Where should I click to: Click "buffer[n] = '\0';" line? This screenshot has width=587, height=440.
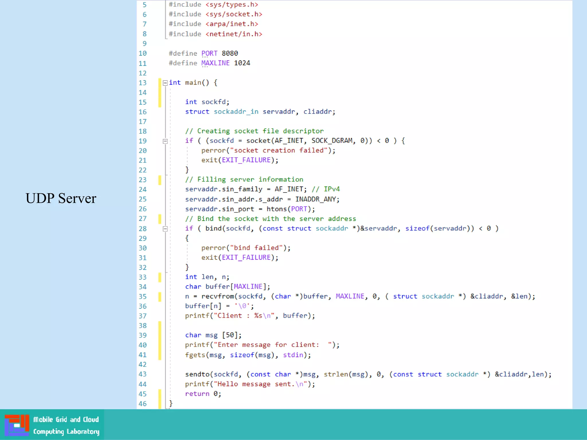(219, 306)
